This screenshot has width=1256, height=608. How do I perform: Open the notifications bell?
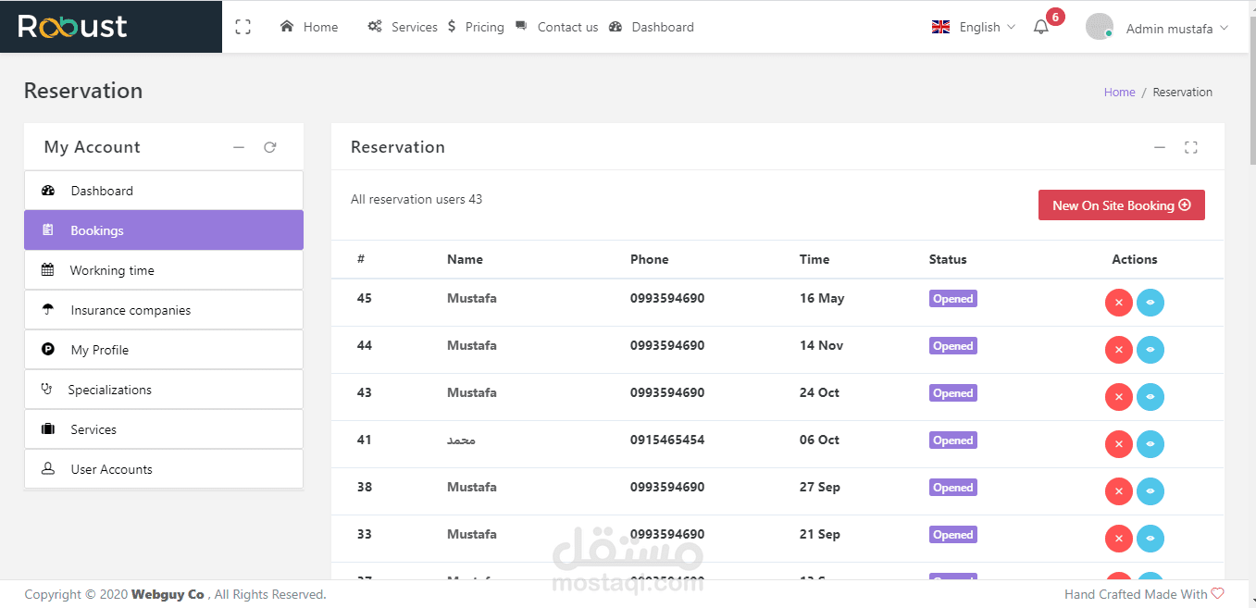click(1041, 28)
